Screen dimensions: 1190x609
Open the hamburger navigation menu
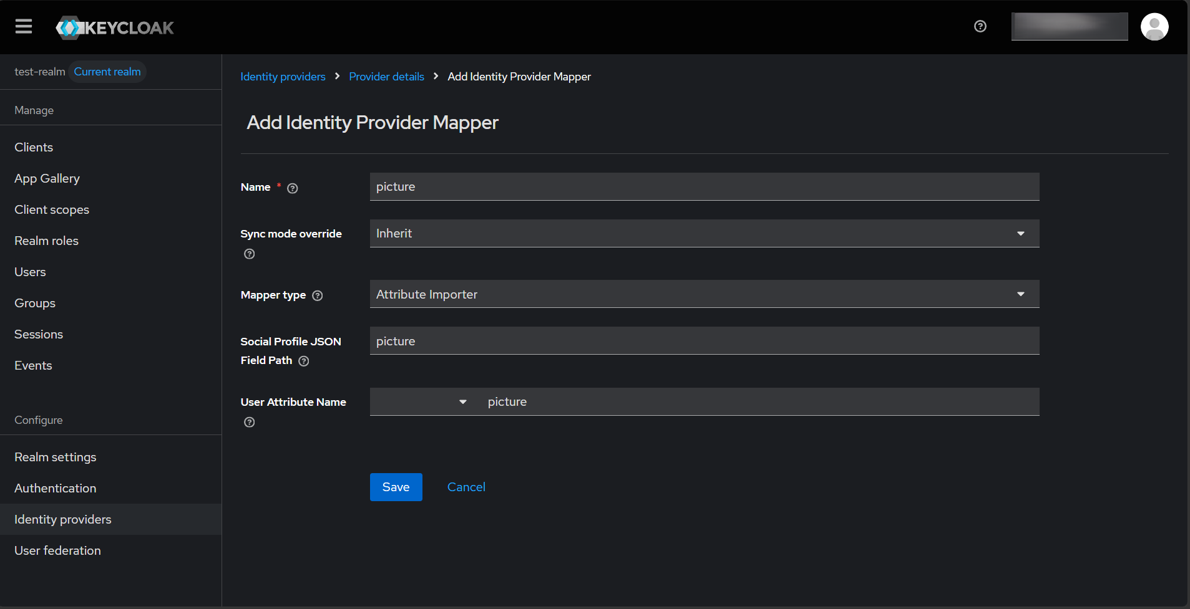pos(24,27)
